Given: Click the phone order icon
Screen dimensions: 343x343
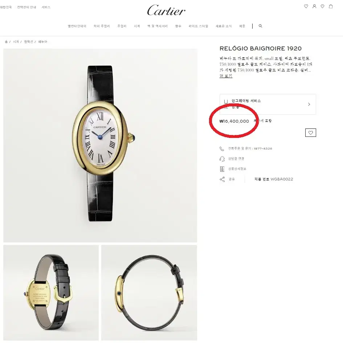Looking at the screenshot, I should point(222,149).
